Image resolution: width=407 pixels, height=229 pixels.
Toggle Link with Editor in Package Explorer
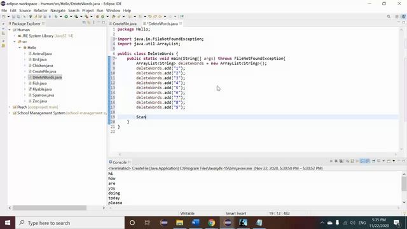point(88,23)
